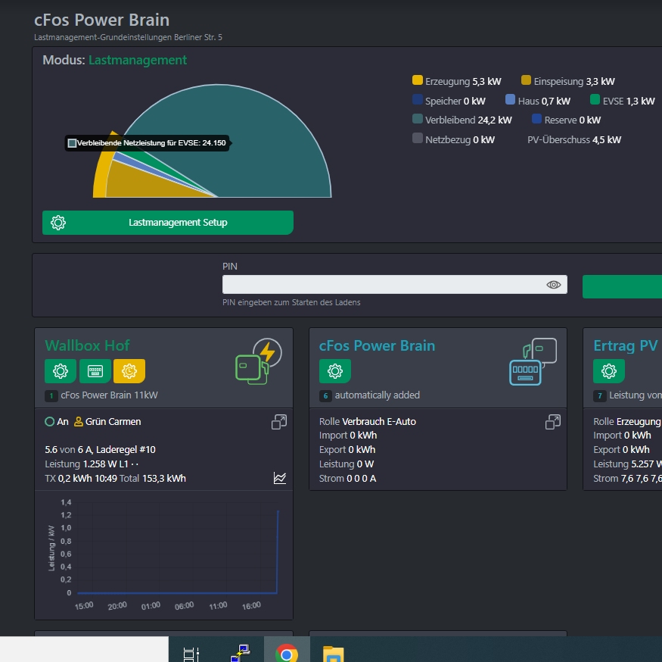Viewport: 662px width, 662px height.
Task: Click the PV-Überschuss 4,5 kW value
Action: click(607, 139)
